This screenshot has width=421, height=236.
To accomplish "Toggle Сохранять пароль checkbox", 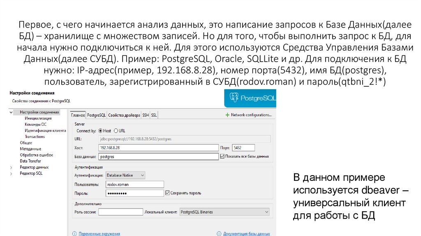I will pyautogui.click(x=168, y=193).
